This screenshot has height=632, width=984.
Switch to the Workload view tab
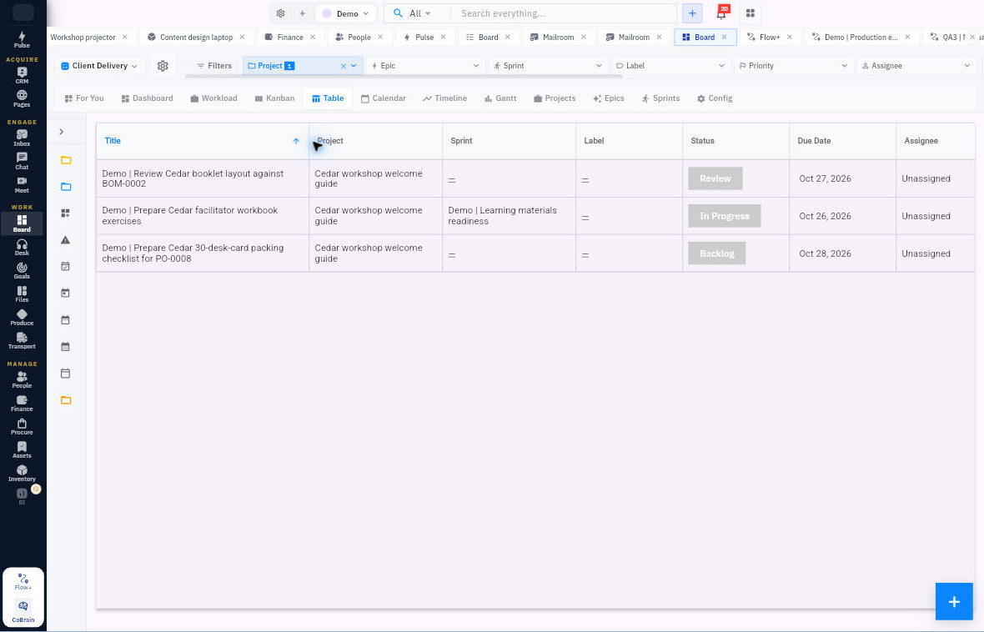point(214,98)
